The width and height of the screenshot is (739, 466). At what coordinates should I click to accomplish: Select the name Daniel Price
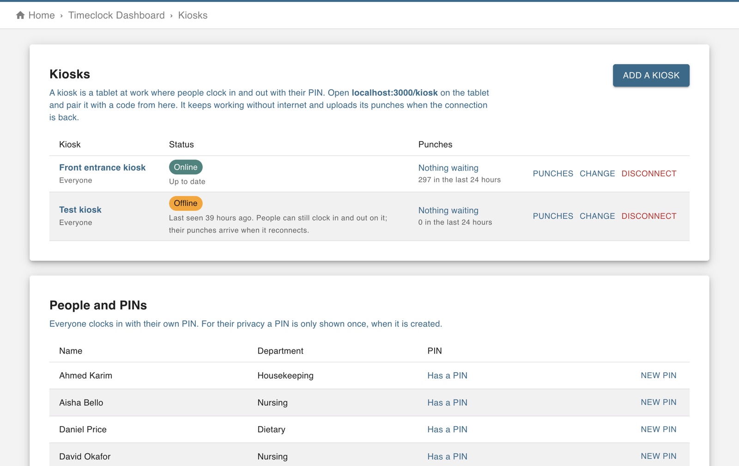(83, 429)
